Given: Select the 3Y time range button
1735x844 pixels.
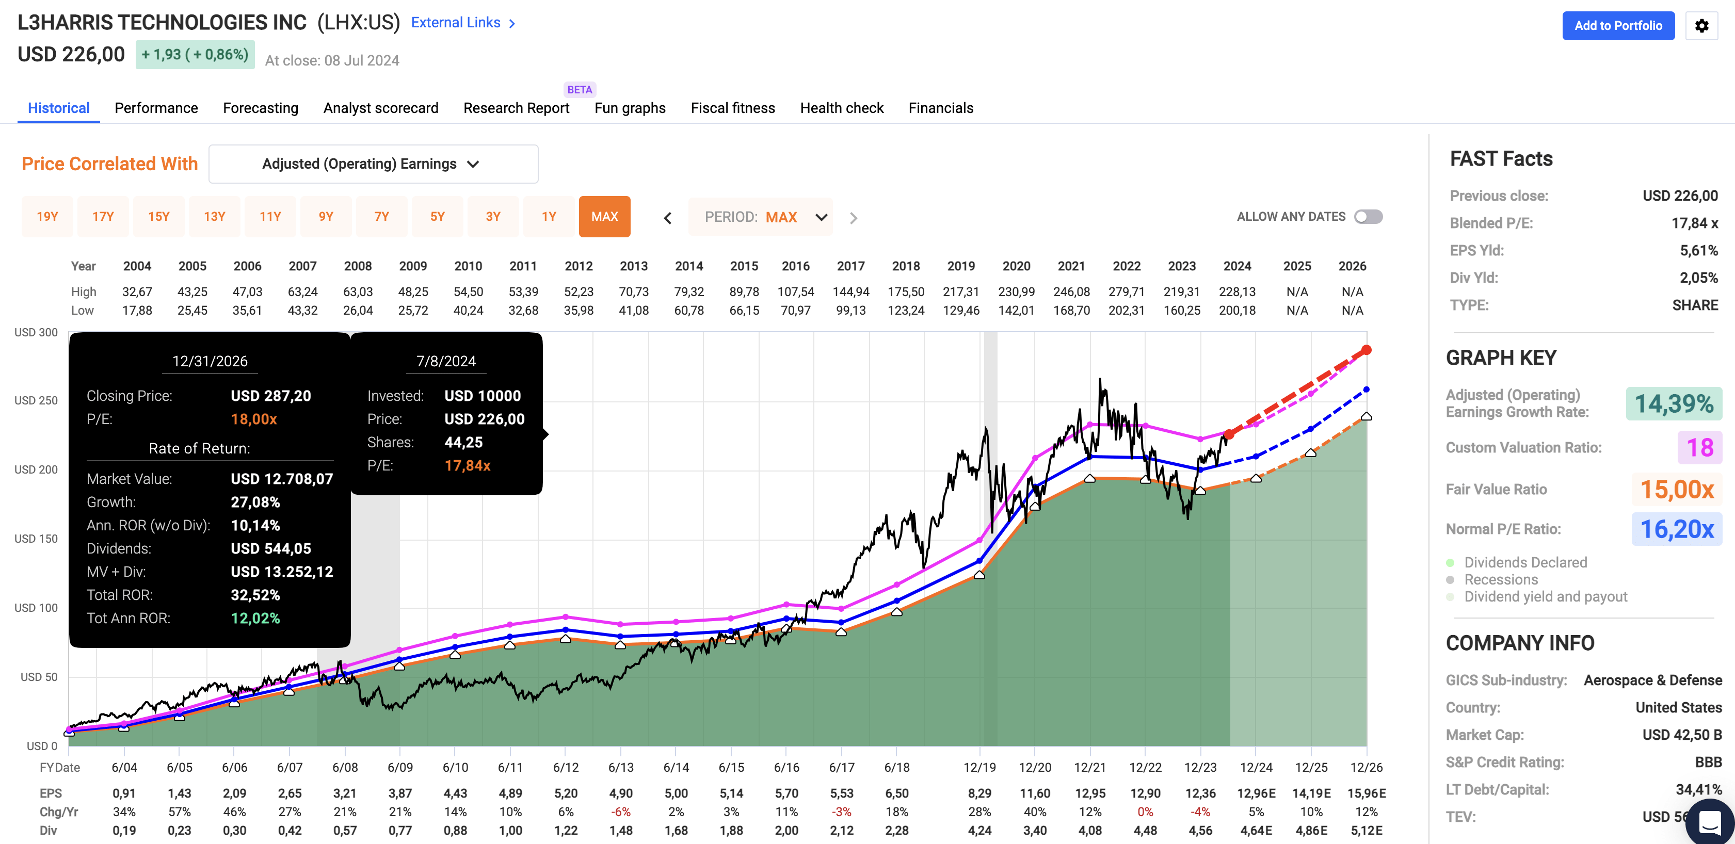Looking at the screenshot, I should click(493, 217).
